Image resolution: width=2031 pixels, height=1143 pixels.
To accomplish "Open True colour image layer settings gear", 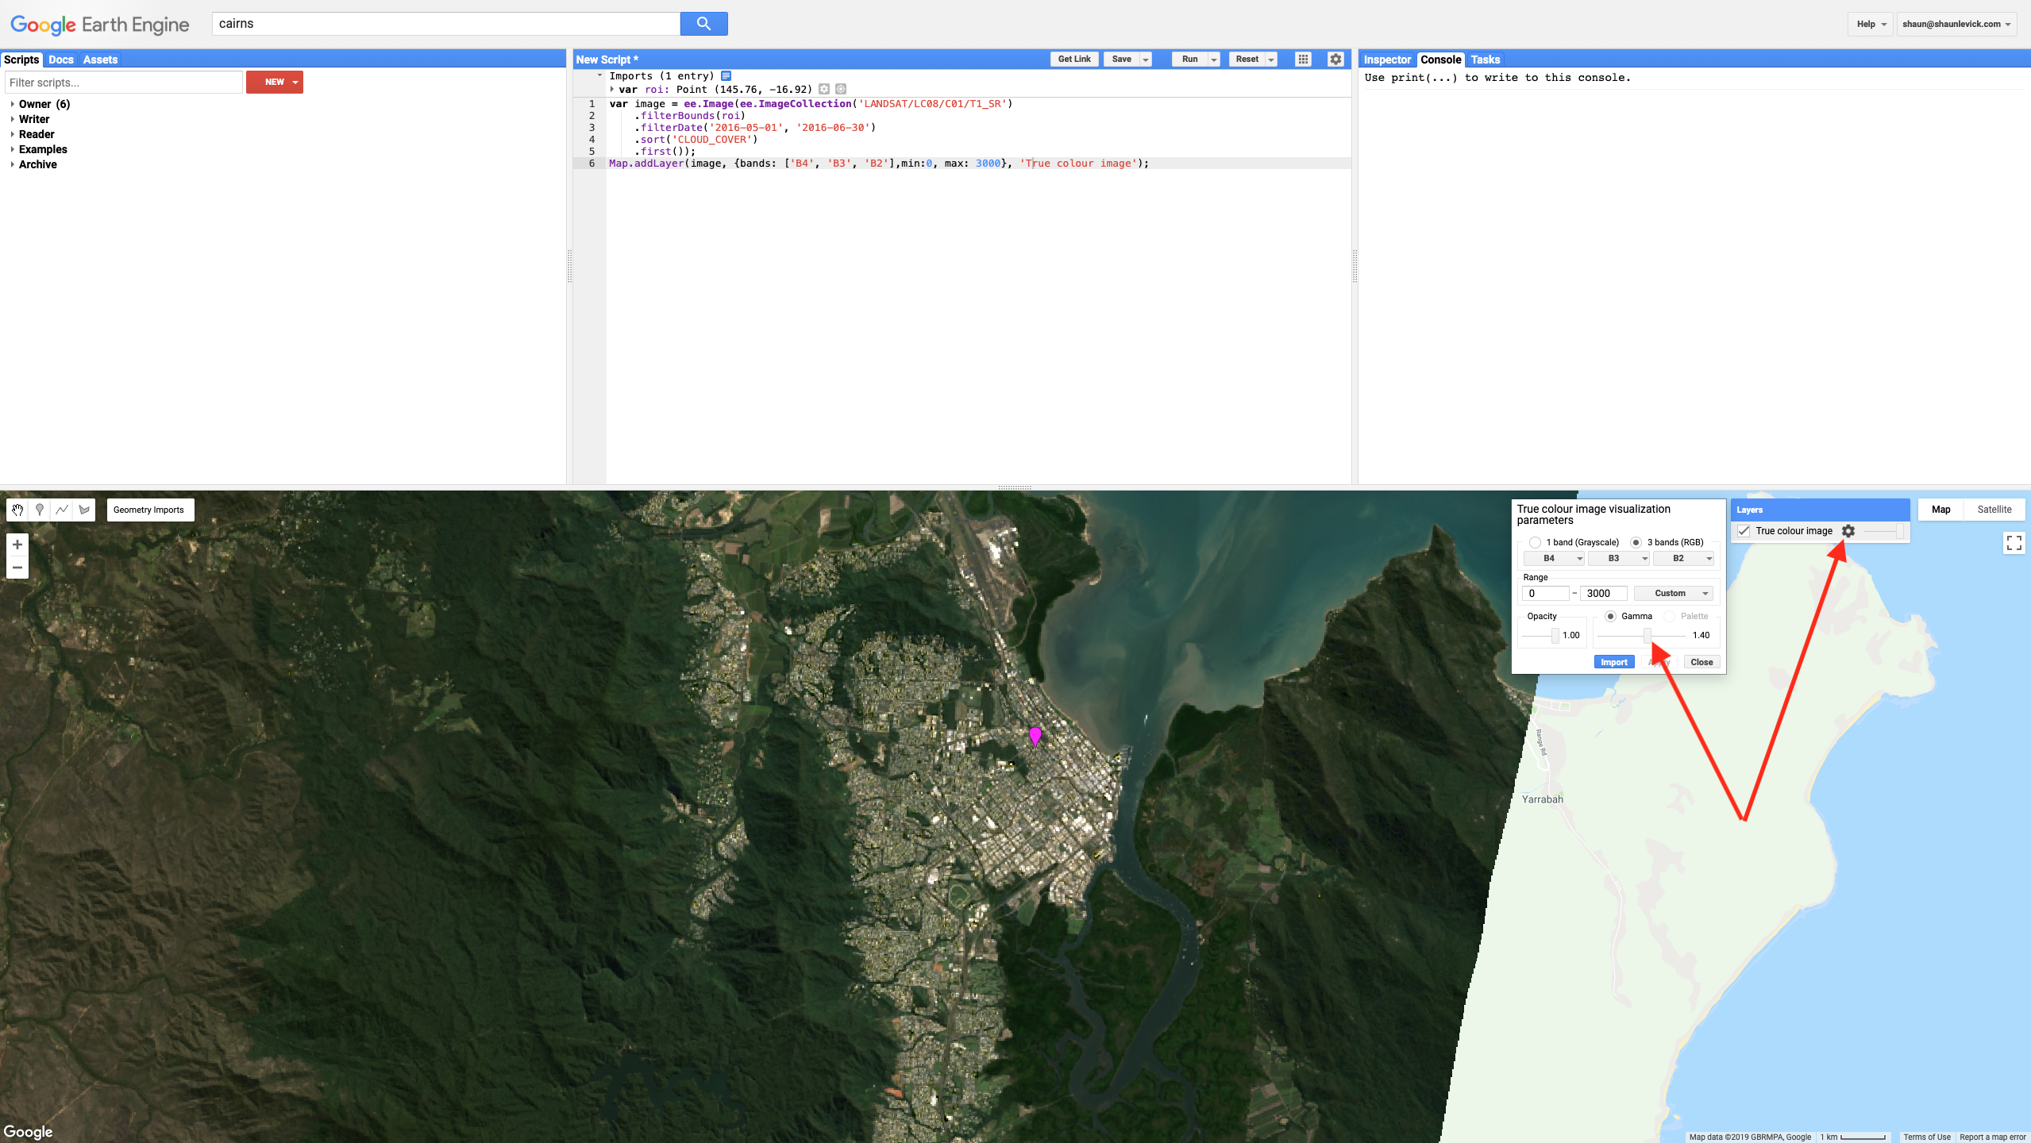I will point(1848,531).
